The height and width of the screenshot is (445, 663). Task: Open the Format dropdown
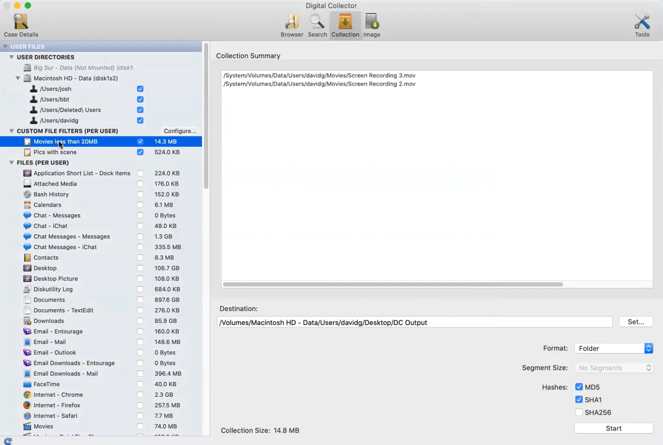point(614,348)
